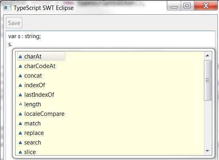Click the property icon beside length
Viewport: 219px width, 160px height.
tap(20, 104)
